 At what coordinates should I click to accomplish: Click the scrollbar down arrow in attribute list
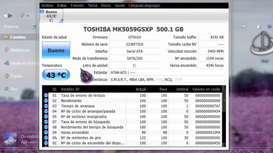224,144
